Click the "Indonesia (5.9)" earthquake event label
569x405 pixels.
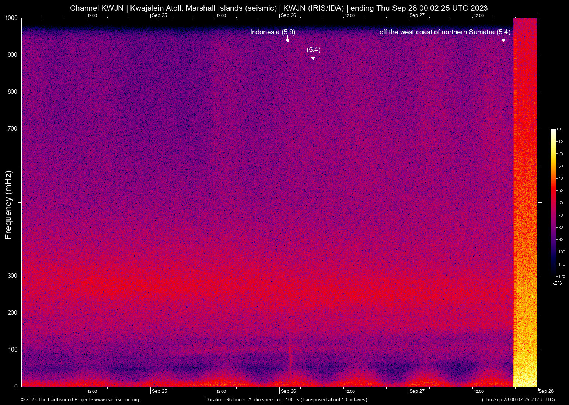(x=273, y=32)
